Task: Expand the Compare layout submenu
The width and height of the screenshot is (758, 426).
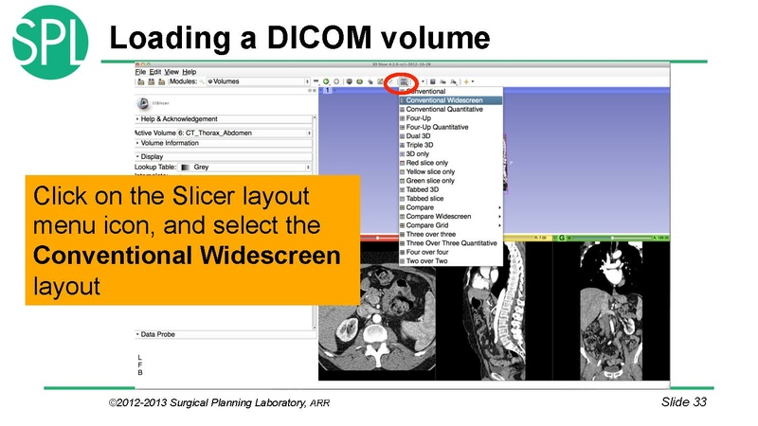Action: 451,207
